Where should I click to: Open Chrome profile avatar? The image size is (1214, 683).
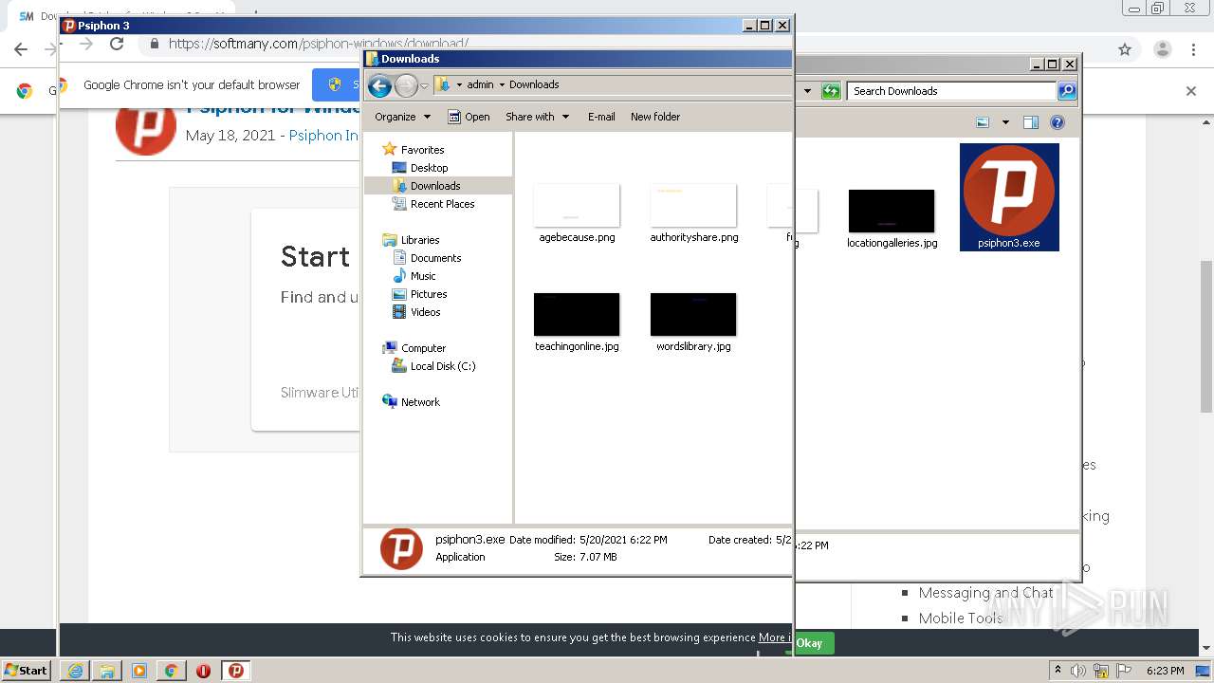1162,49
